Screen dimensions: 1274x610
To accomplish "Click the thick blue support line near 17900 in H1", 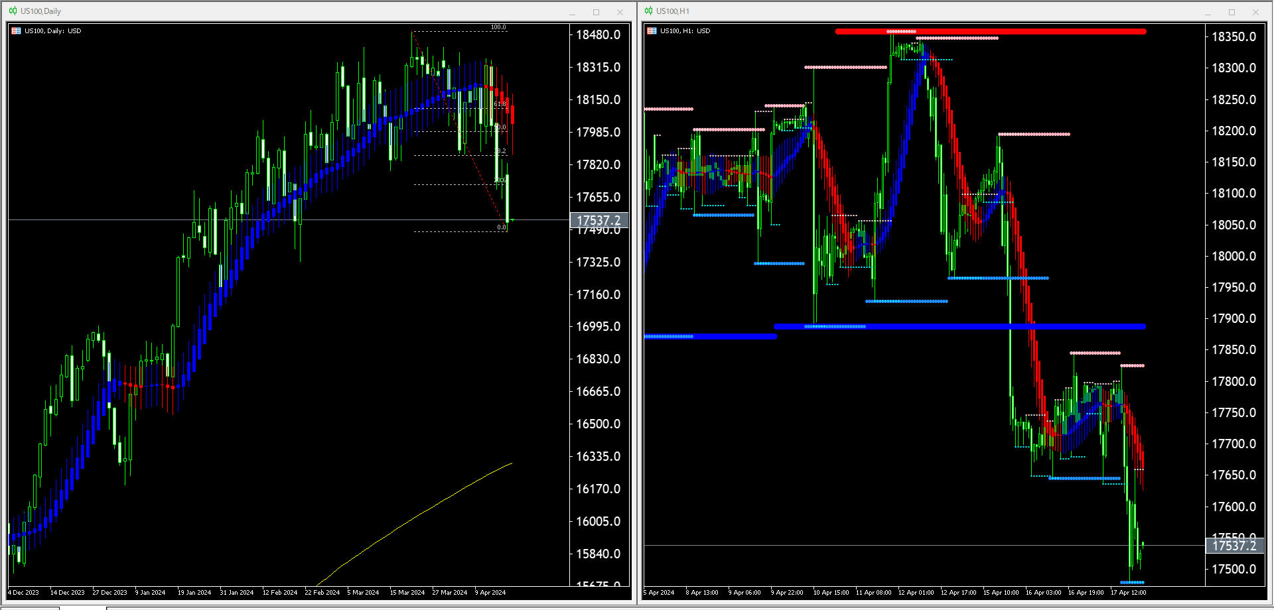I will tap(959, 326).
